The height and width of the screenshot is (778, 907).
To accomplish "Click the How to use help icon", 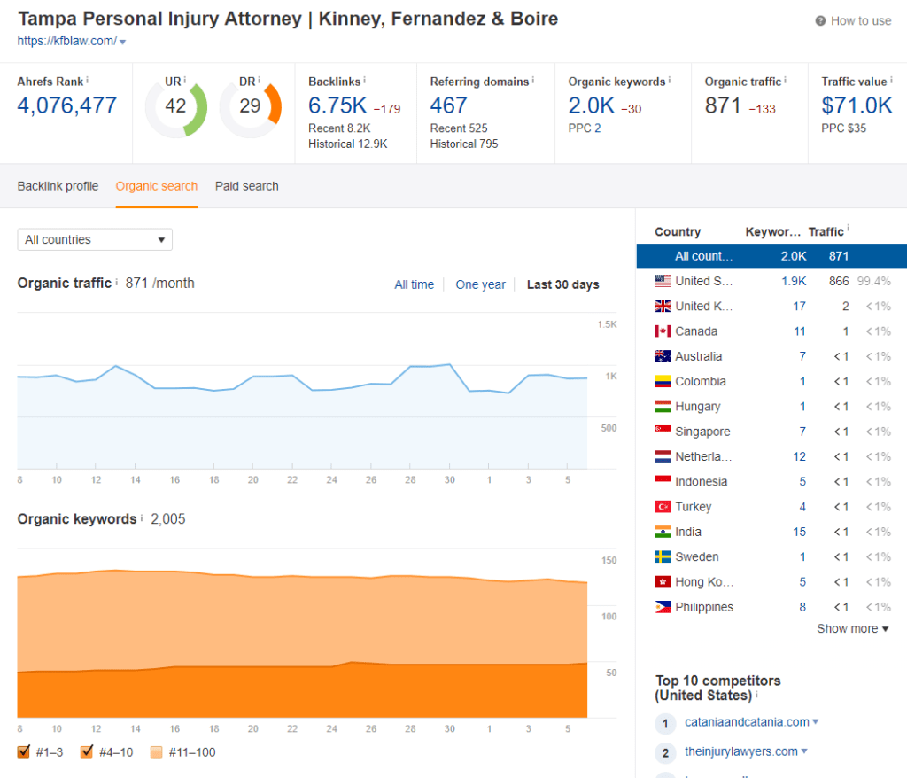I will [x=820, y=21].
